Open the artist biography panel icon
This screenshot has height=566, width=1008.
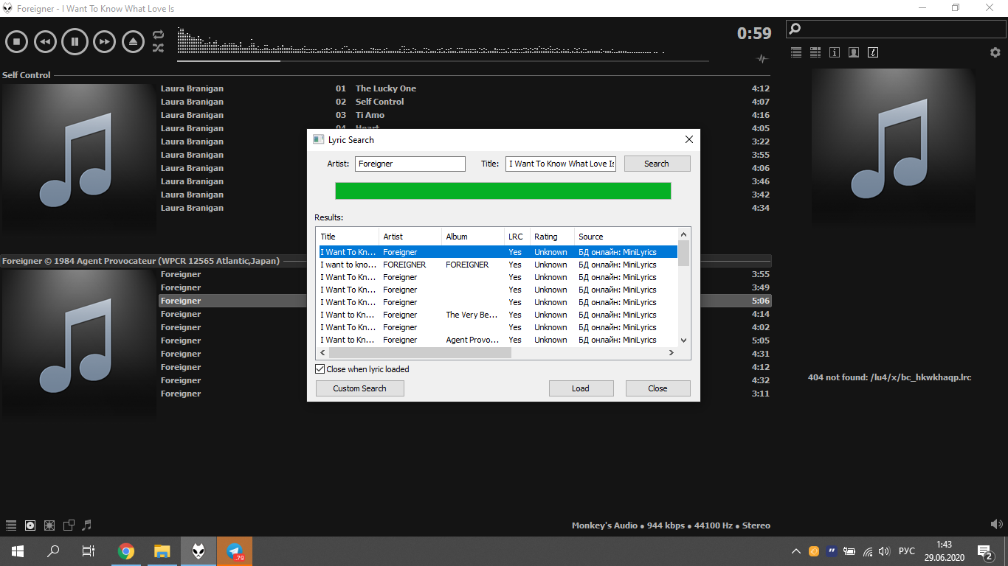[854, 52]
